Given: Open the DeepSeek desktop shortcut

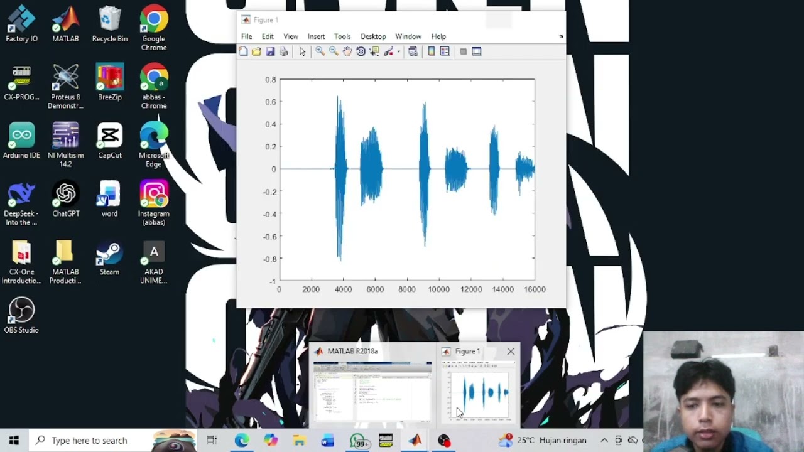Looking at the screenshot, I should click(21, 203).
